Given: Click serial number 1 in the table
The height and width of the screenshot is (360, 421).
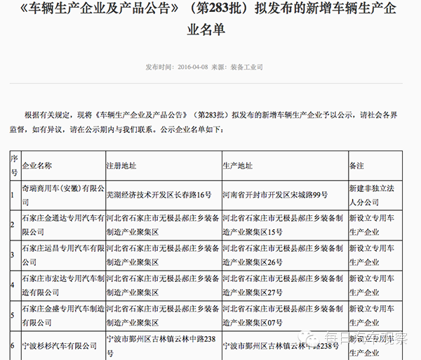Looking at the screenshot, I should (13, 195).
